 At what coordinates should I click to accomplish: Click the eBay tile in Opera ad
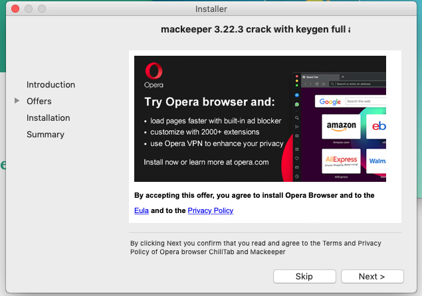coord(376,126)
